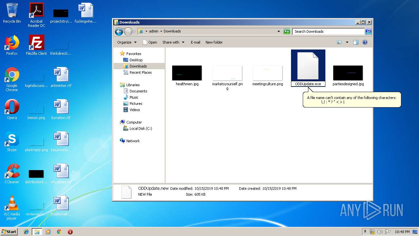Viewport: 419px width, 236px height.
Task: Open the views options dropdown arrow
Action: click(x=347, y=42)
